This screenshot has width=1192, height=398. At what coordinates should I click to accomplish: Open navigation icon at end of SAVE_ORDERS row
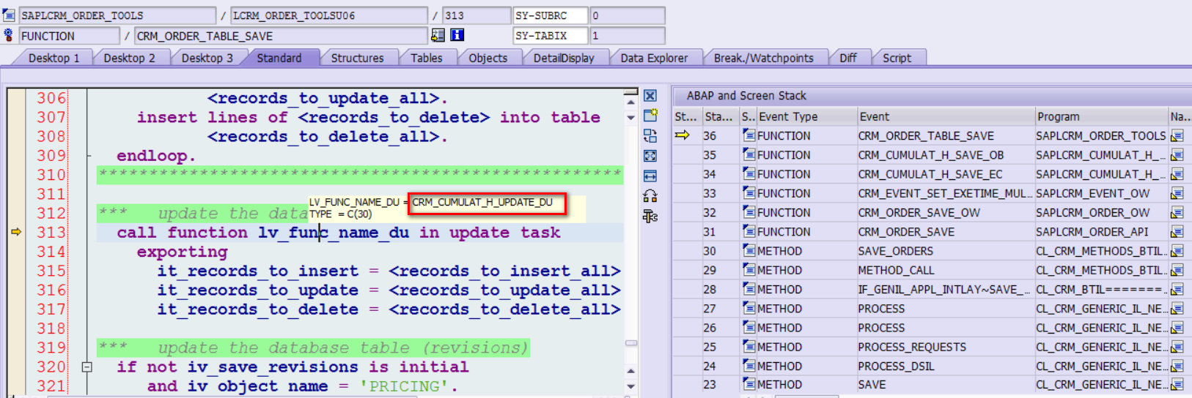click(x=1177, y=251)
